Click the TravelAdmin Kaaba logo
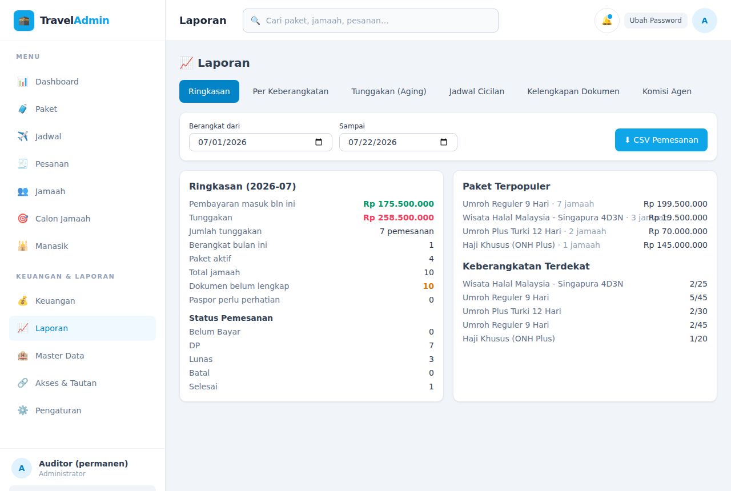The width and height of the screenshot is (731, 491). point(24,21)
